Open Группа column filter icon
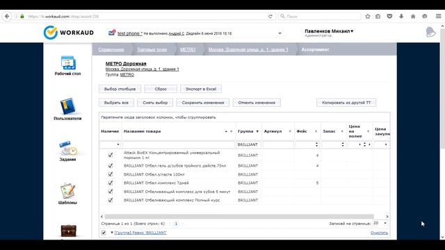This screenshot has width=445, height=250. tap(257, 131)
